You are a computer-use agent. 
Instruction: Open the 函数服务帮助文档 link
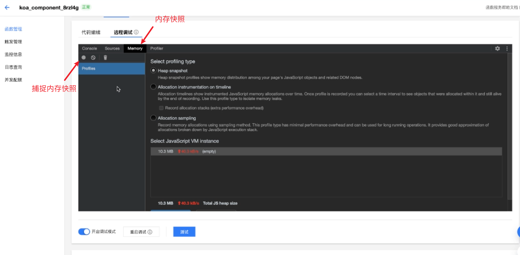(x=502, y=7)
